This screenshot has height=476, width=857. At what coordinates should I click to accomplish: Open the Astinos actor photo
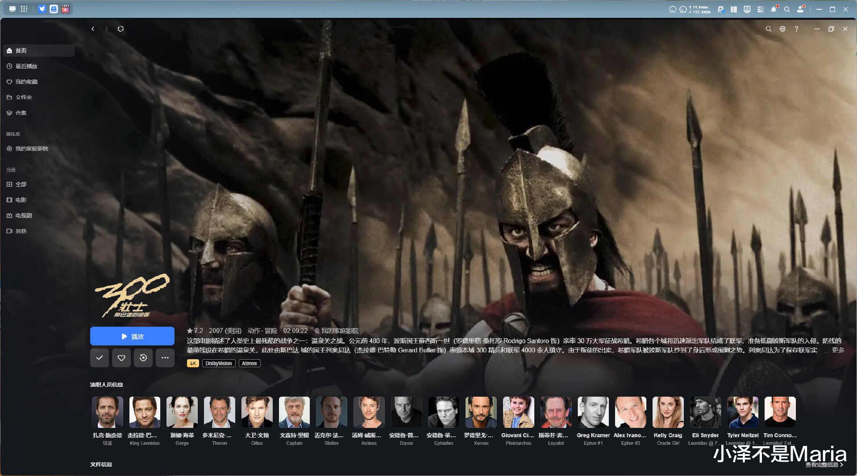point(369,412)
